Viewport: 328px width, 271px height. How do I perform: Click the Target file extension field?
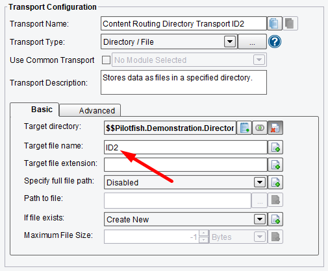[186, 165]
